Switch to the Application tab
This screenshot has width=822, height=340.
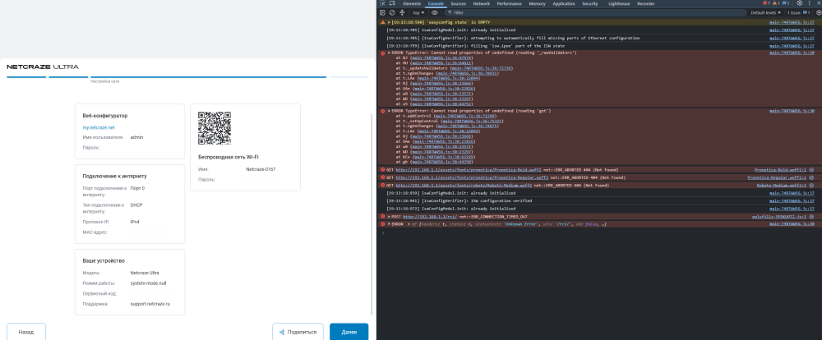[x=564, y=3]
